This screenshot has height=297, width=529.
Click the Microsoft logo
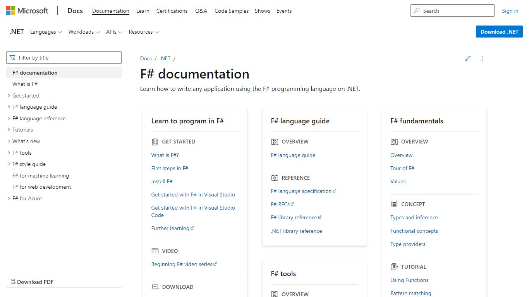point(27,11)
